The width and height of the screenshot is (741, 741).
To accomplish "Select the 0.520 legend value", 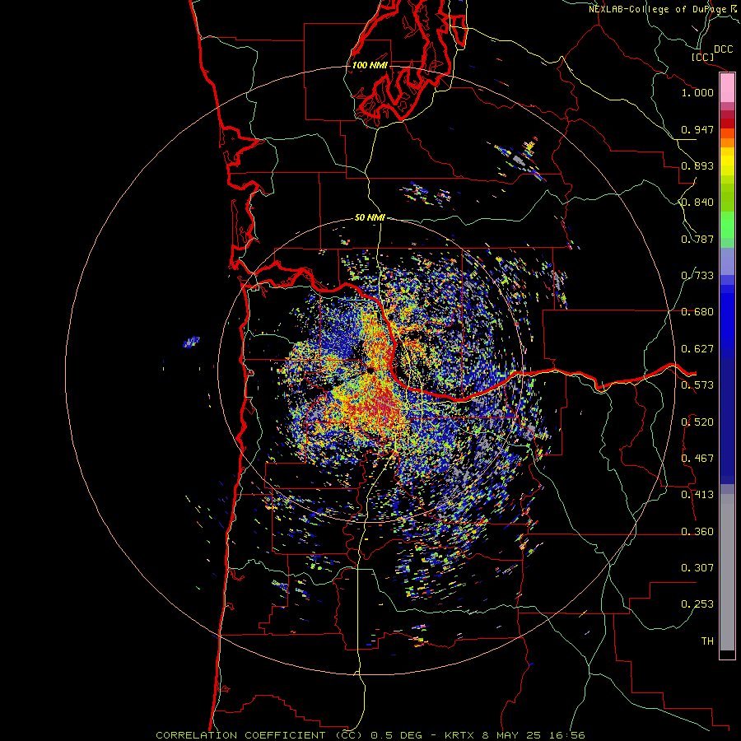I will tap(697, 422).
